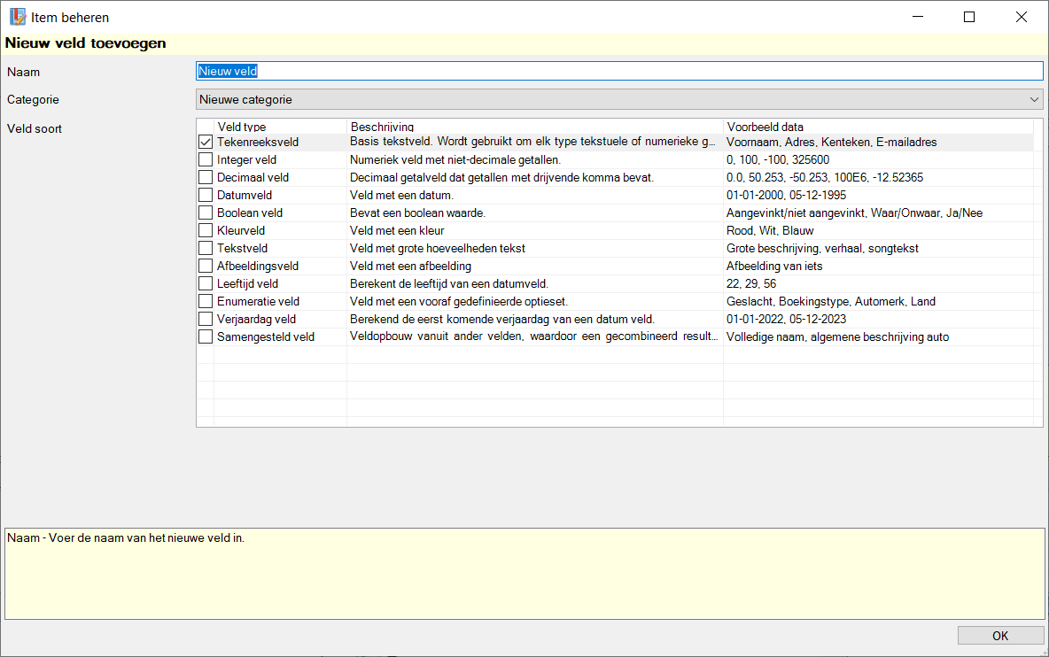Image resolution: width=1049 pixels, height=657 pixels.
Task: Select the Boolean veld checkbox
Action: pos(206,213)
